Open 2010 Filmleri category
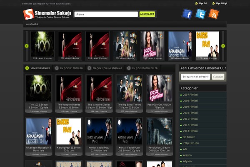 point(190,113)
